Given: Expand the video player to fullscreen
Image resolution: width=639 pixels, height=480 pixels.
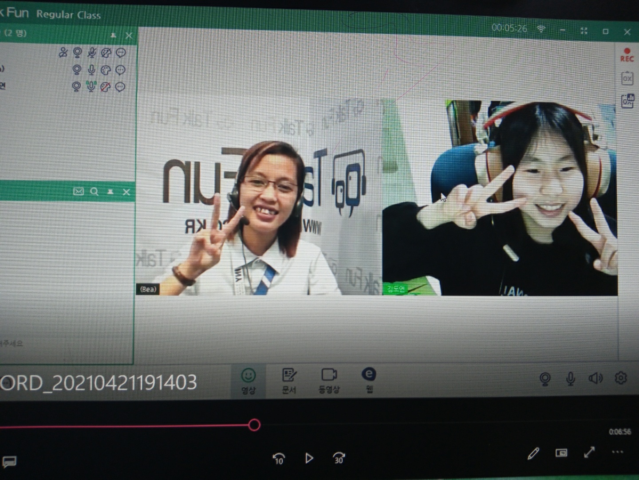Looking at the screenshot, I should 589,452.
